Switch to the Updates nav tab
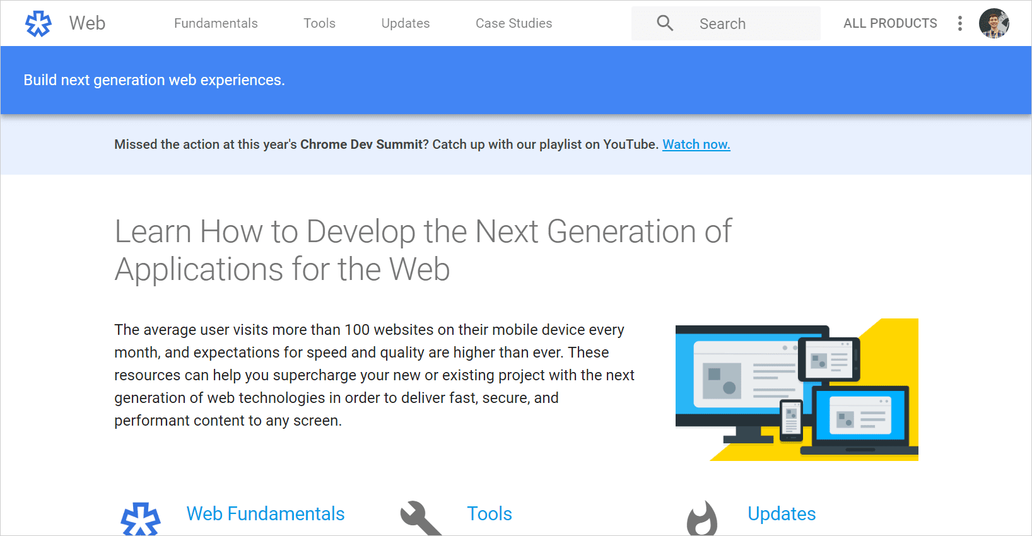1032x536 pixels. [405, 23]
